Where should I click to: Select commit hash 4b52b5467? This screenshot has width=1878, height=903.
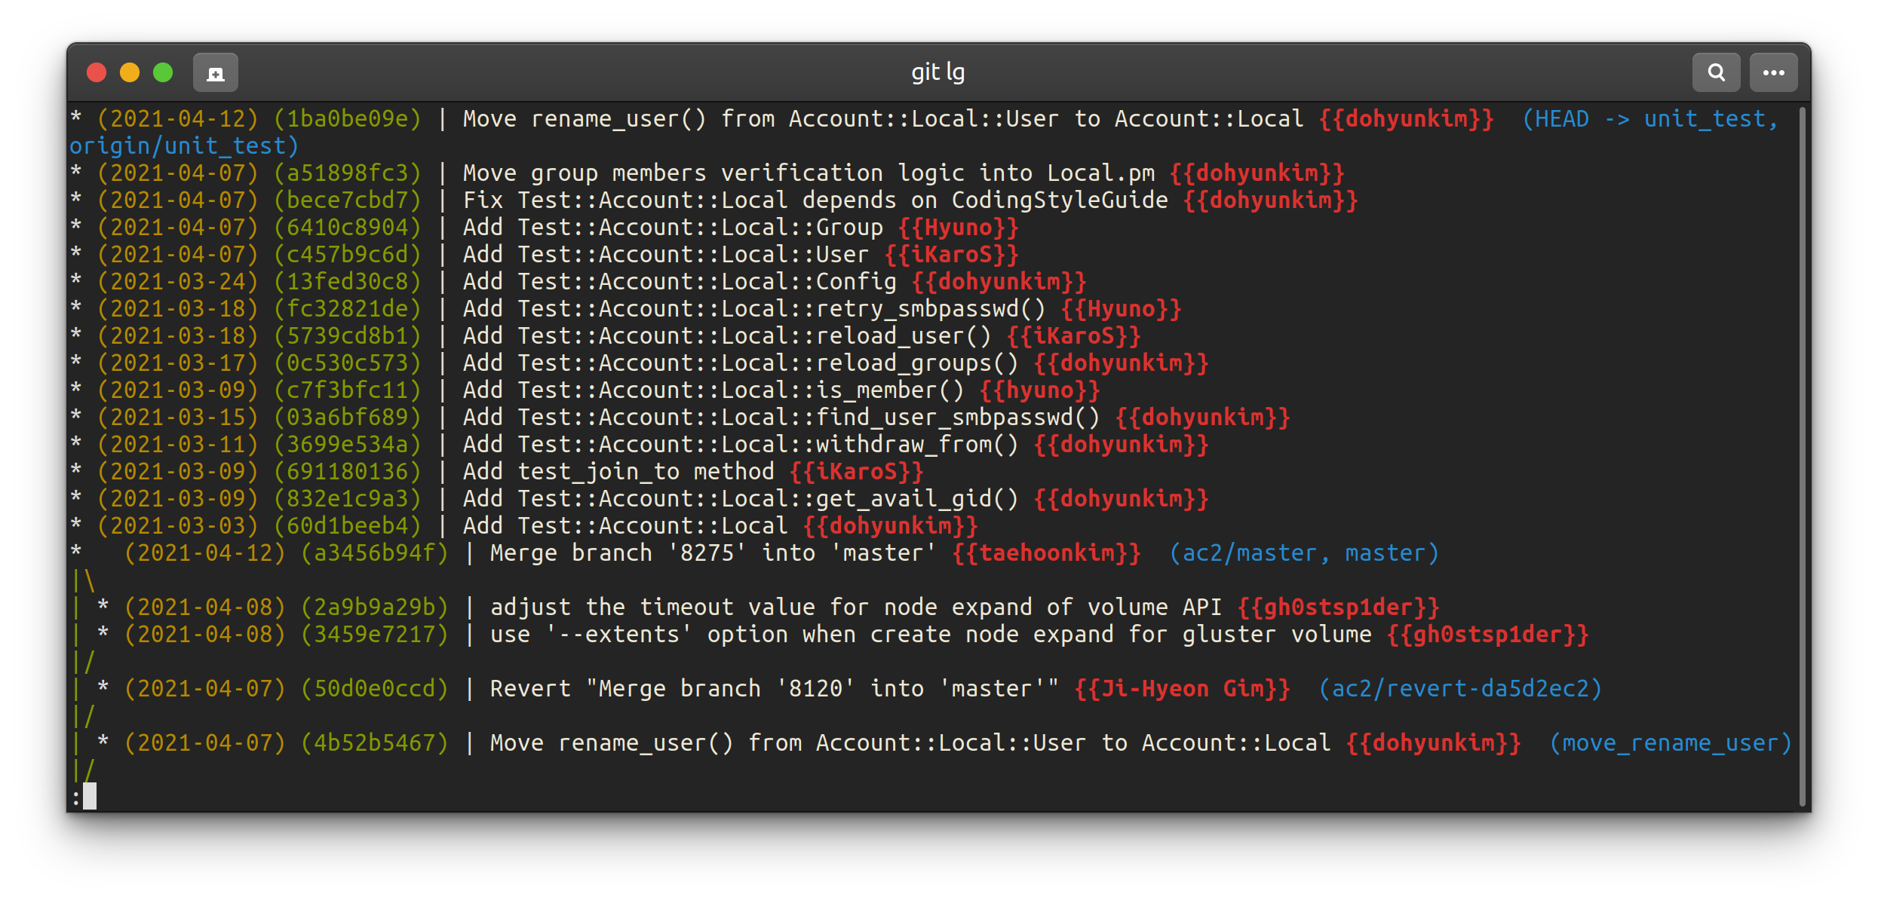(x=375, y=742)
